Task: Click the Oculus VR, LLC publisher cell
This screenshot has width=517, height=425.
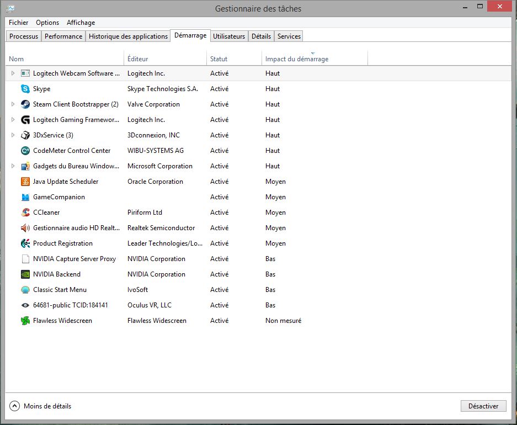Action: coord(150,305)
